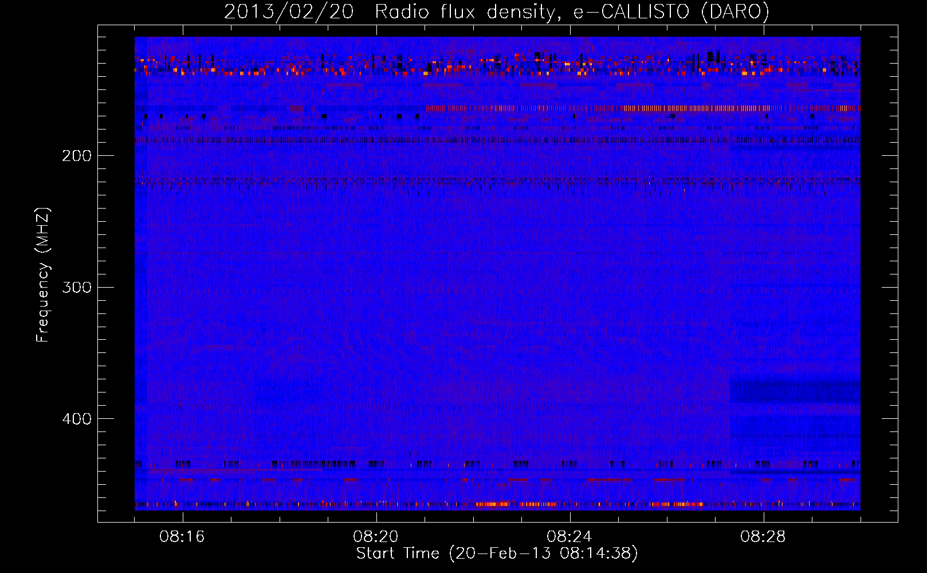Click the 08:24 time tick label
Screen dimensions: 927x573
(569, 537)
